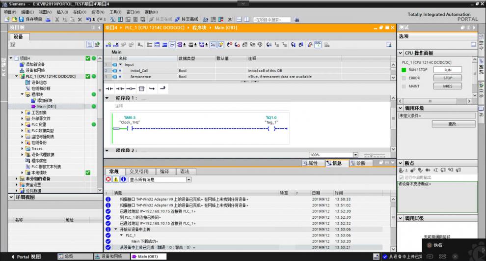Open the 在线(O) menu

(x=80, y=12)
